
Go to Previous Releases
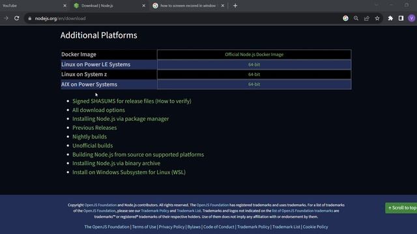pyautogui.click(x=94, y=127)
